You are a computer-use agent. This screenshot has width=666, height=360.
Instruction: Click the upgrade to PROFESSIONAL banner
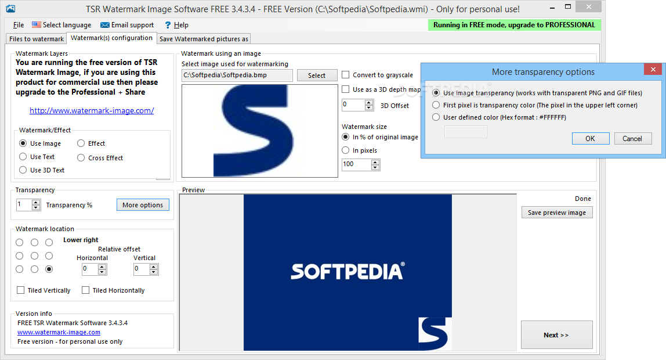(515, 25)
